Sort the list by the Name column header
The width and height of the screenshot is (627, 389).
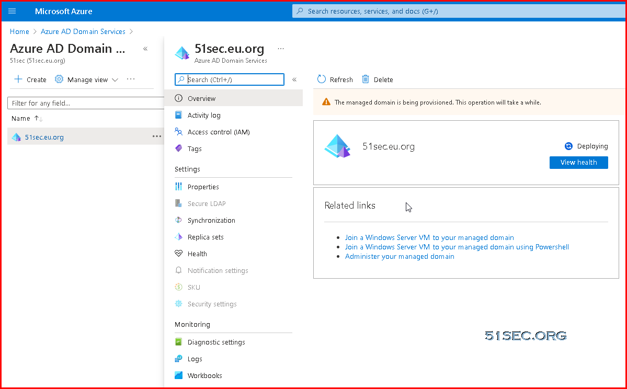[21, 118]
